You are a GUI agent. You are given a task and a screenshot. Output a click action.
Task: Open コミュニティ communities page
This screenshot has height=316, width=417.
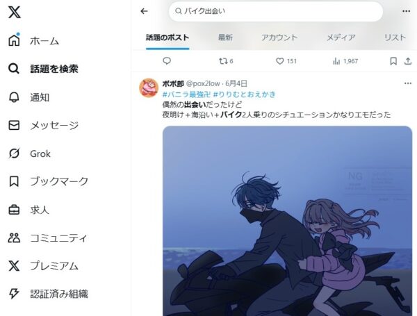pos(47,238)
